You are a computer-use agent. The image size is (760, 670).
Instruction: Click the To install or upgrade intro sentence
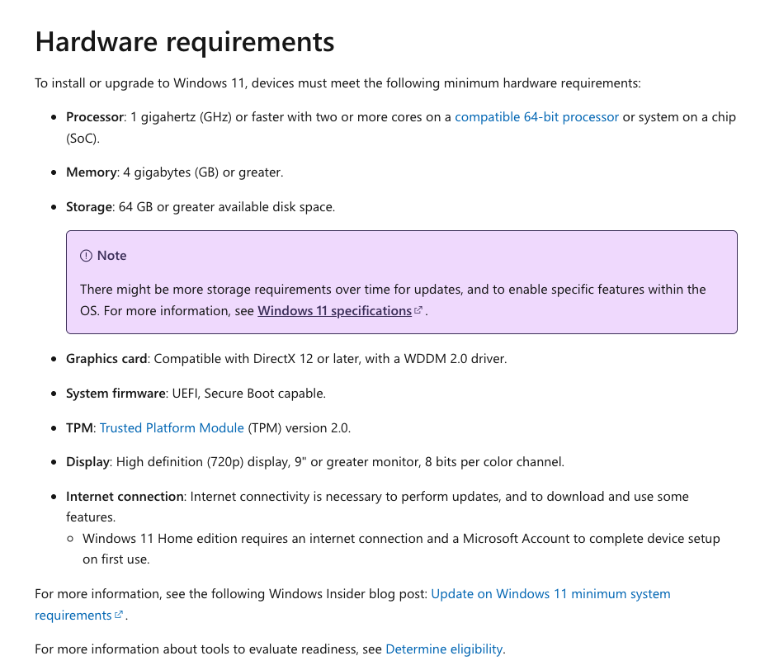pyautogui.click(x=338, y=83)
